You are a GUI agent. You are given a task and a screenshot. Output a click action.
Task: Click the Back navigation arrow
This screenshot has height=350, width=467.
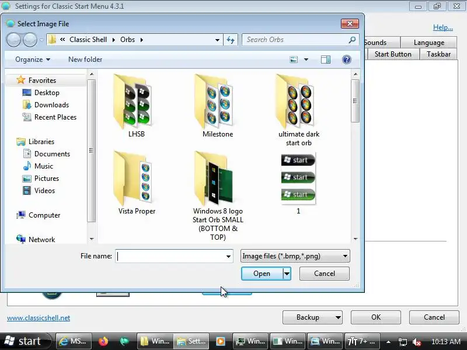click(x=13, y=40)
